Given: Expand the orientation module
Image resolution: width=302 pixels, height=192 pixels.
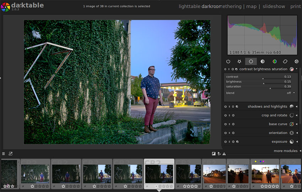Looking at the screenshot, I should [278, 133].
